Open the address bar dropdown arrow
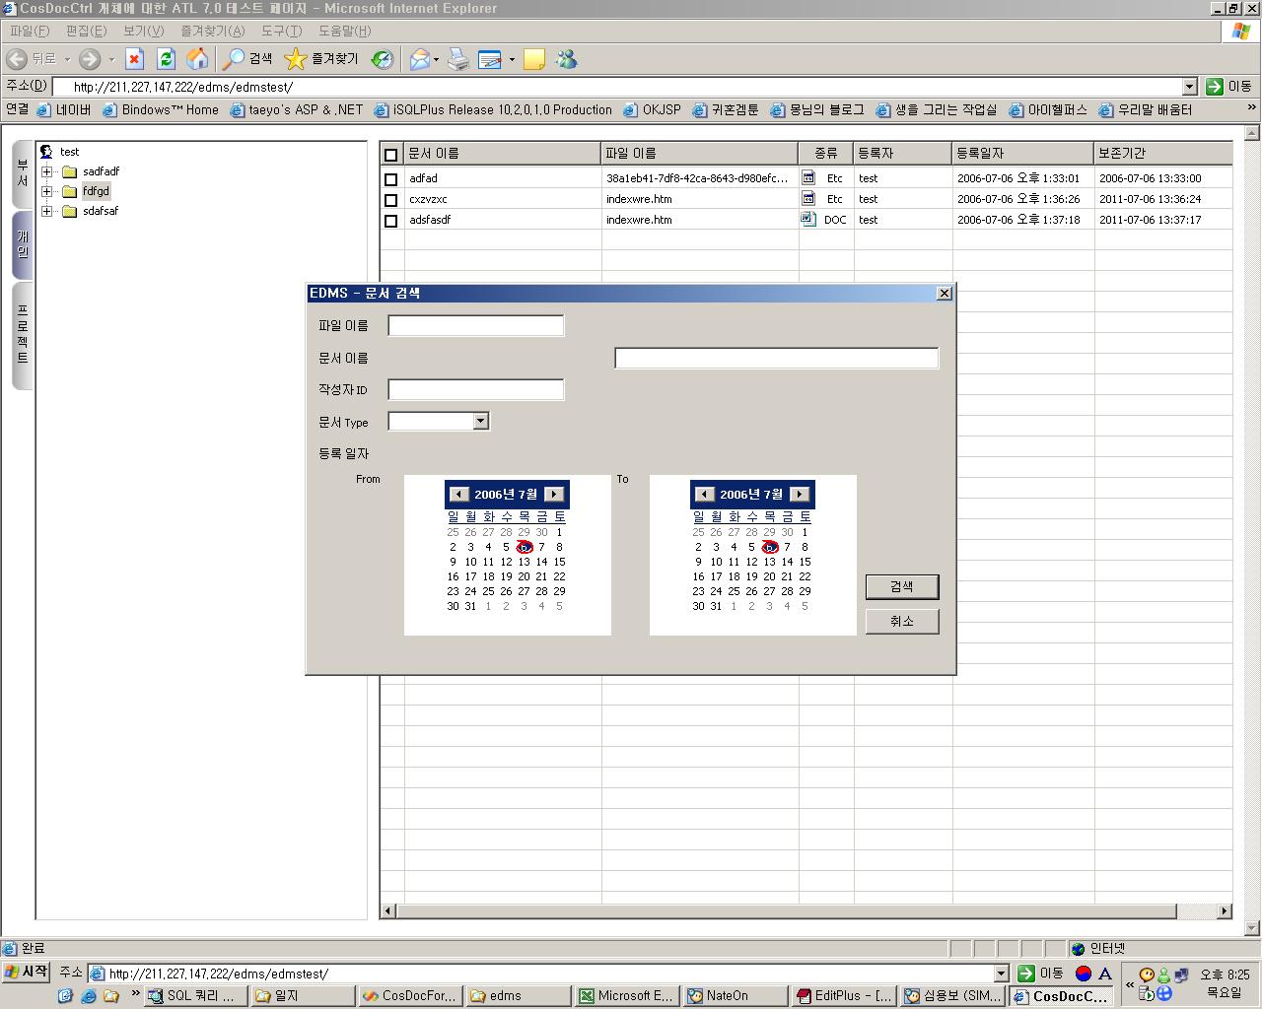 click(1190, 87)
